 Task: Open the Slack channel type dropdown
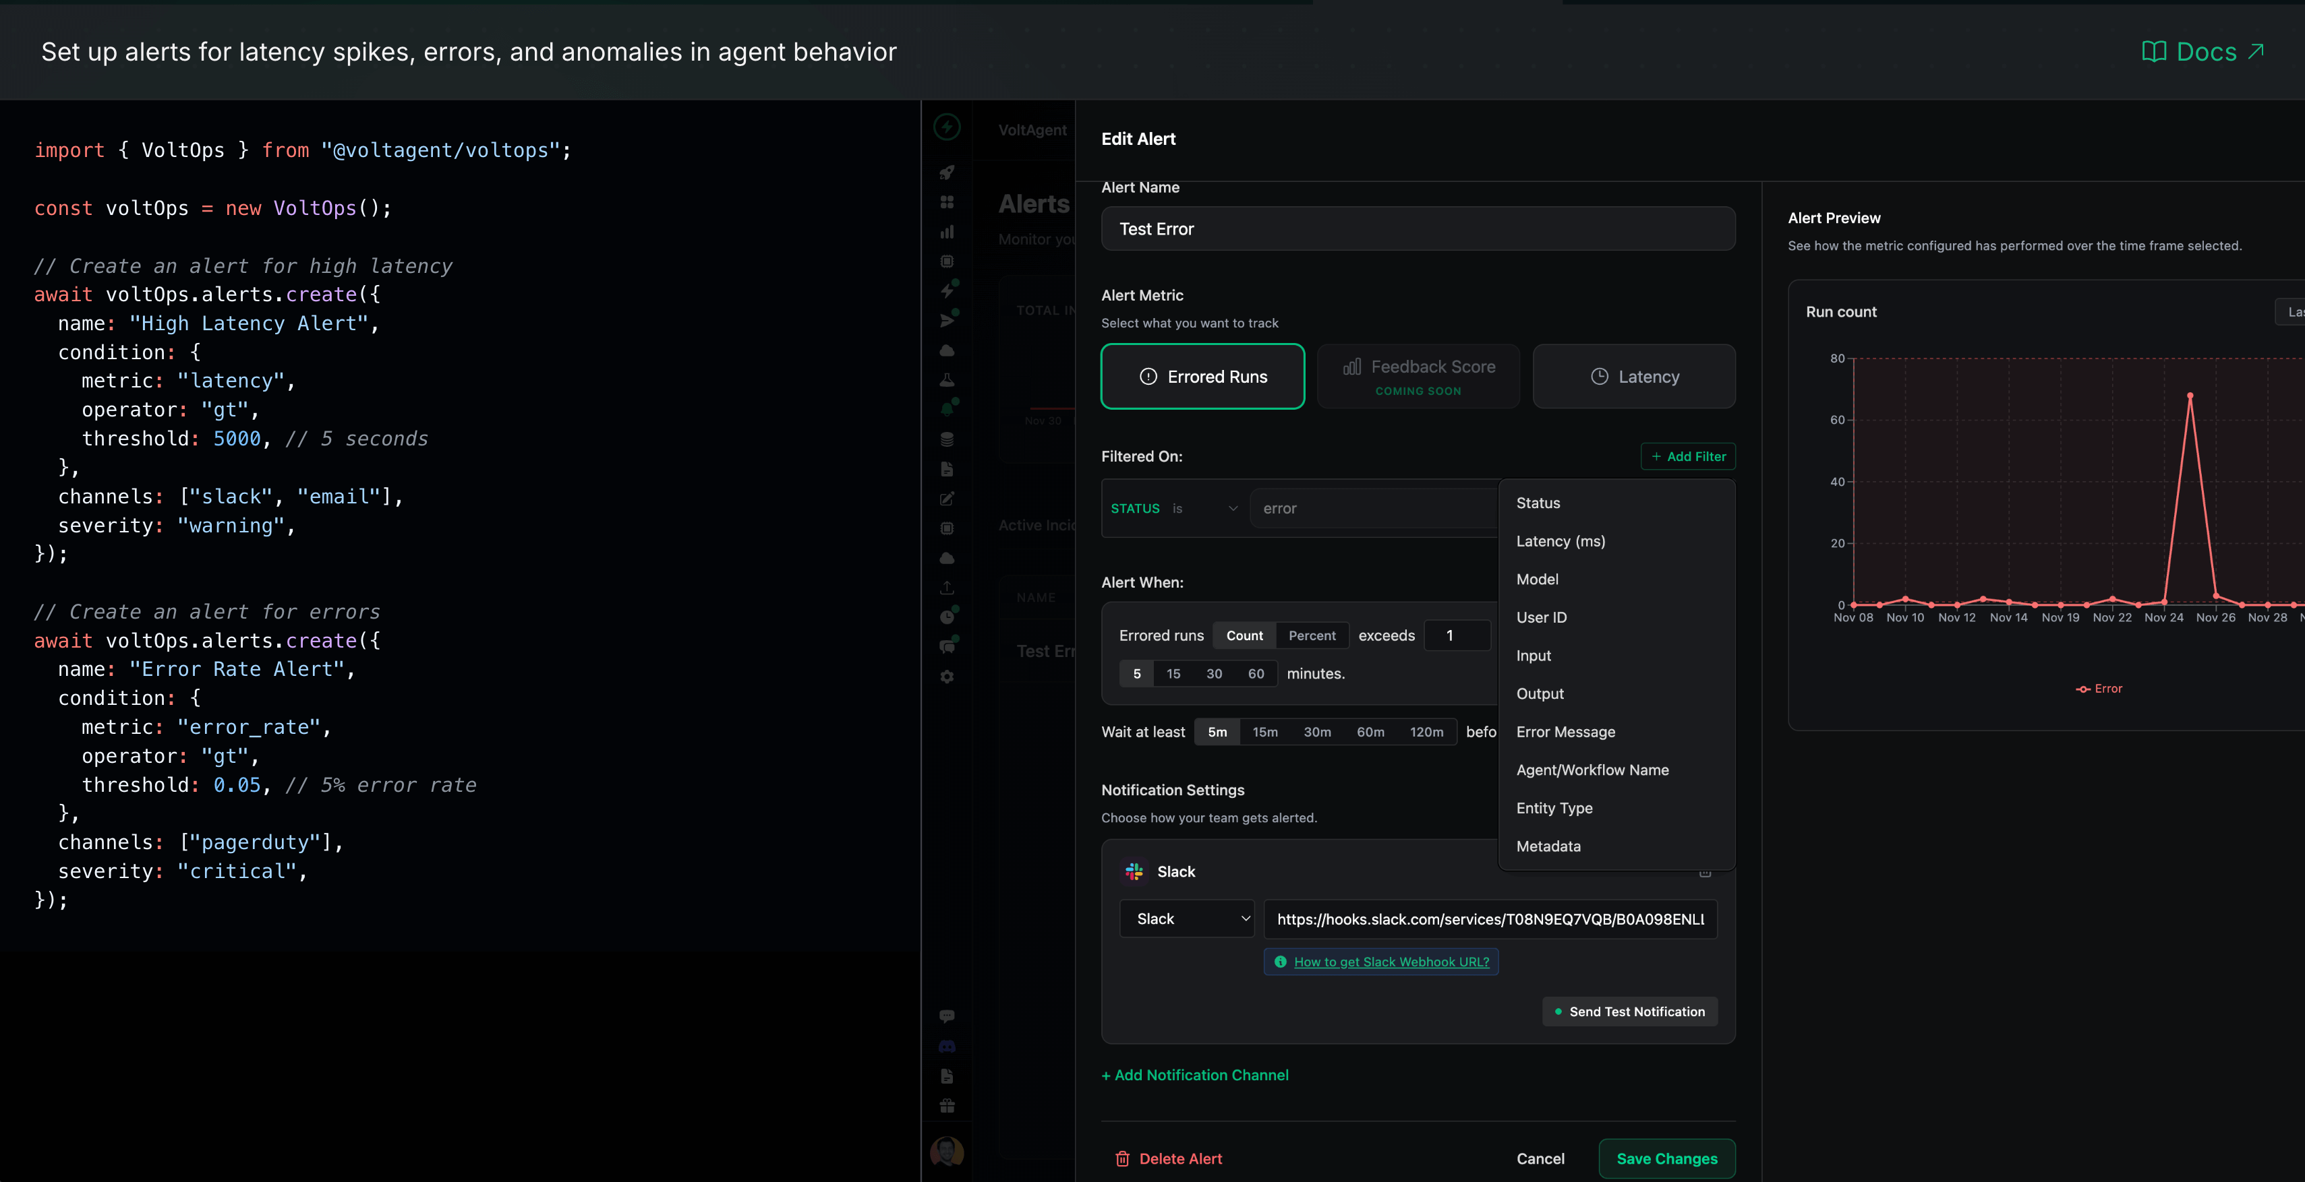tap(1186, 919)
